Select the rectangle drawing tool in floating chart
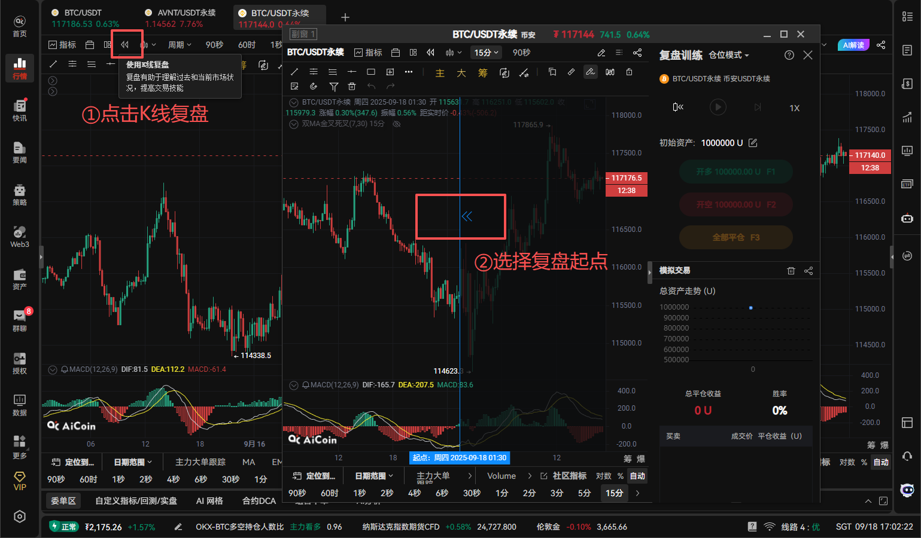 pyautogui.click(x=371, y=72)
